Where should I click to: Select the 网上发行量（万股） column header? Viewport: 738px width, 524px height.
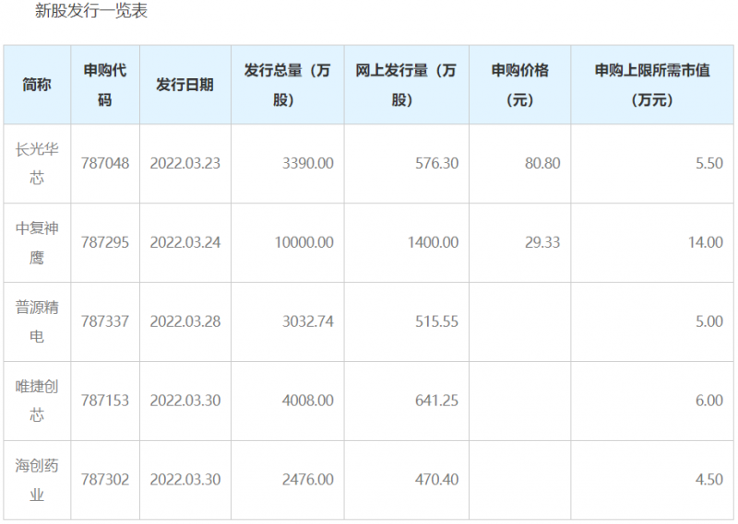(x=406, y=85)
